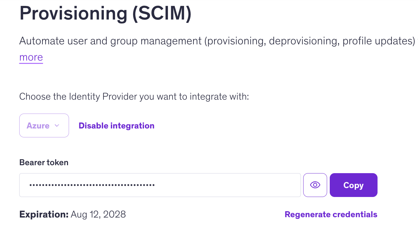Select the masked token dots

pos(92,185)
